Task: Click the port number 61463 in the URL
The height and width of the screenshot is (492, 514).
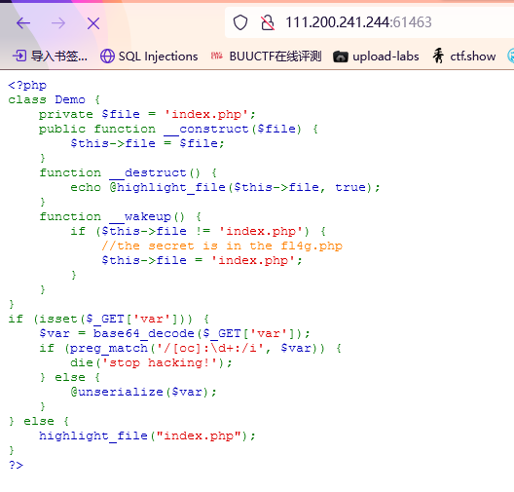Action: coord(413,22)
